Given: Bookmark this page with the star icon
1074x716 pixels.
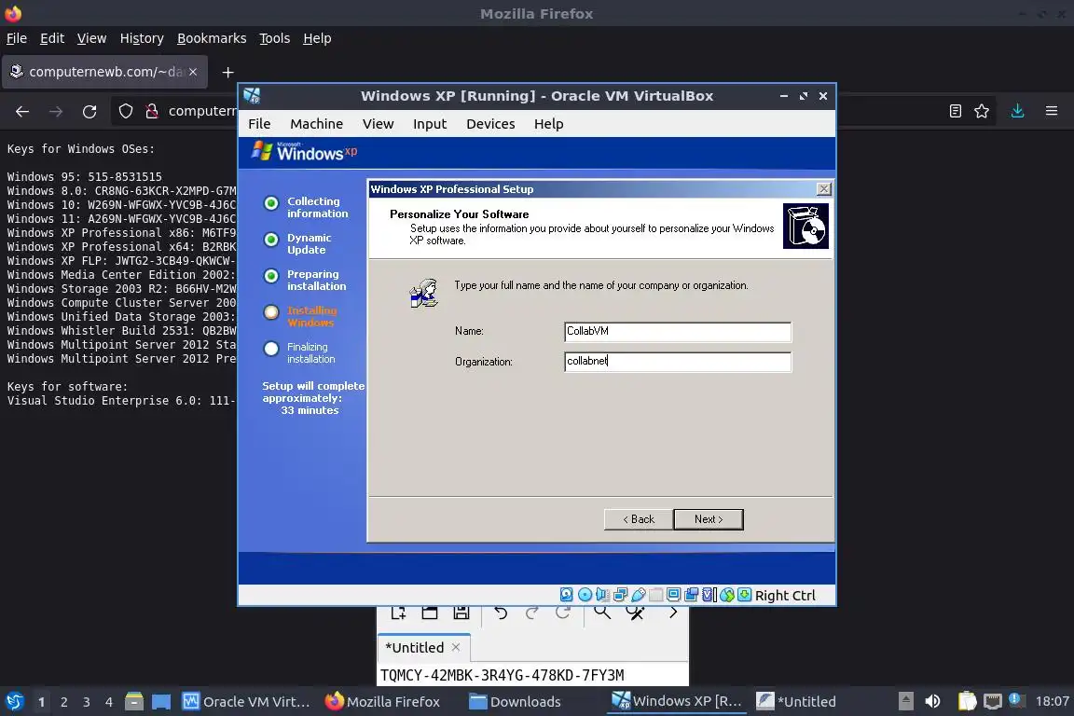Looking at the screenshot, I should 982,111.
